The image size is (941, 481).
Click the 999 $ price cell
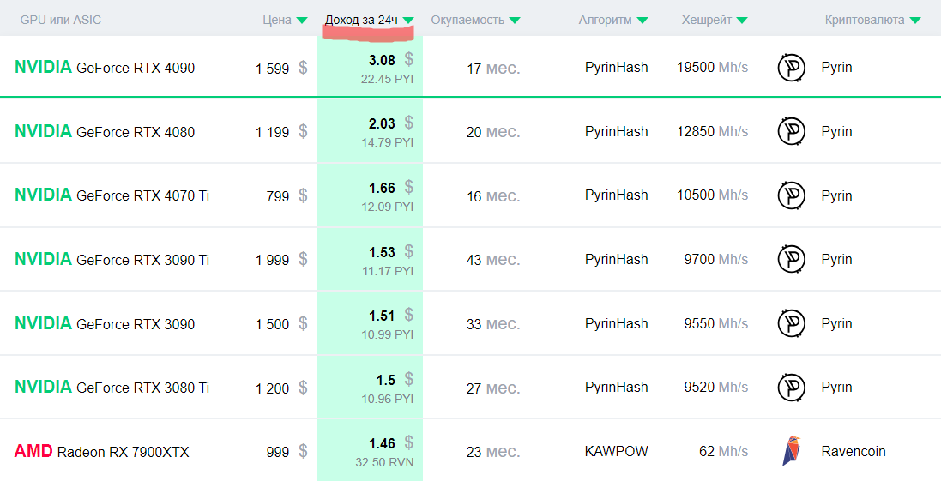click(287, 452)
